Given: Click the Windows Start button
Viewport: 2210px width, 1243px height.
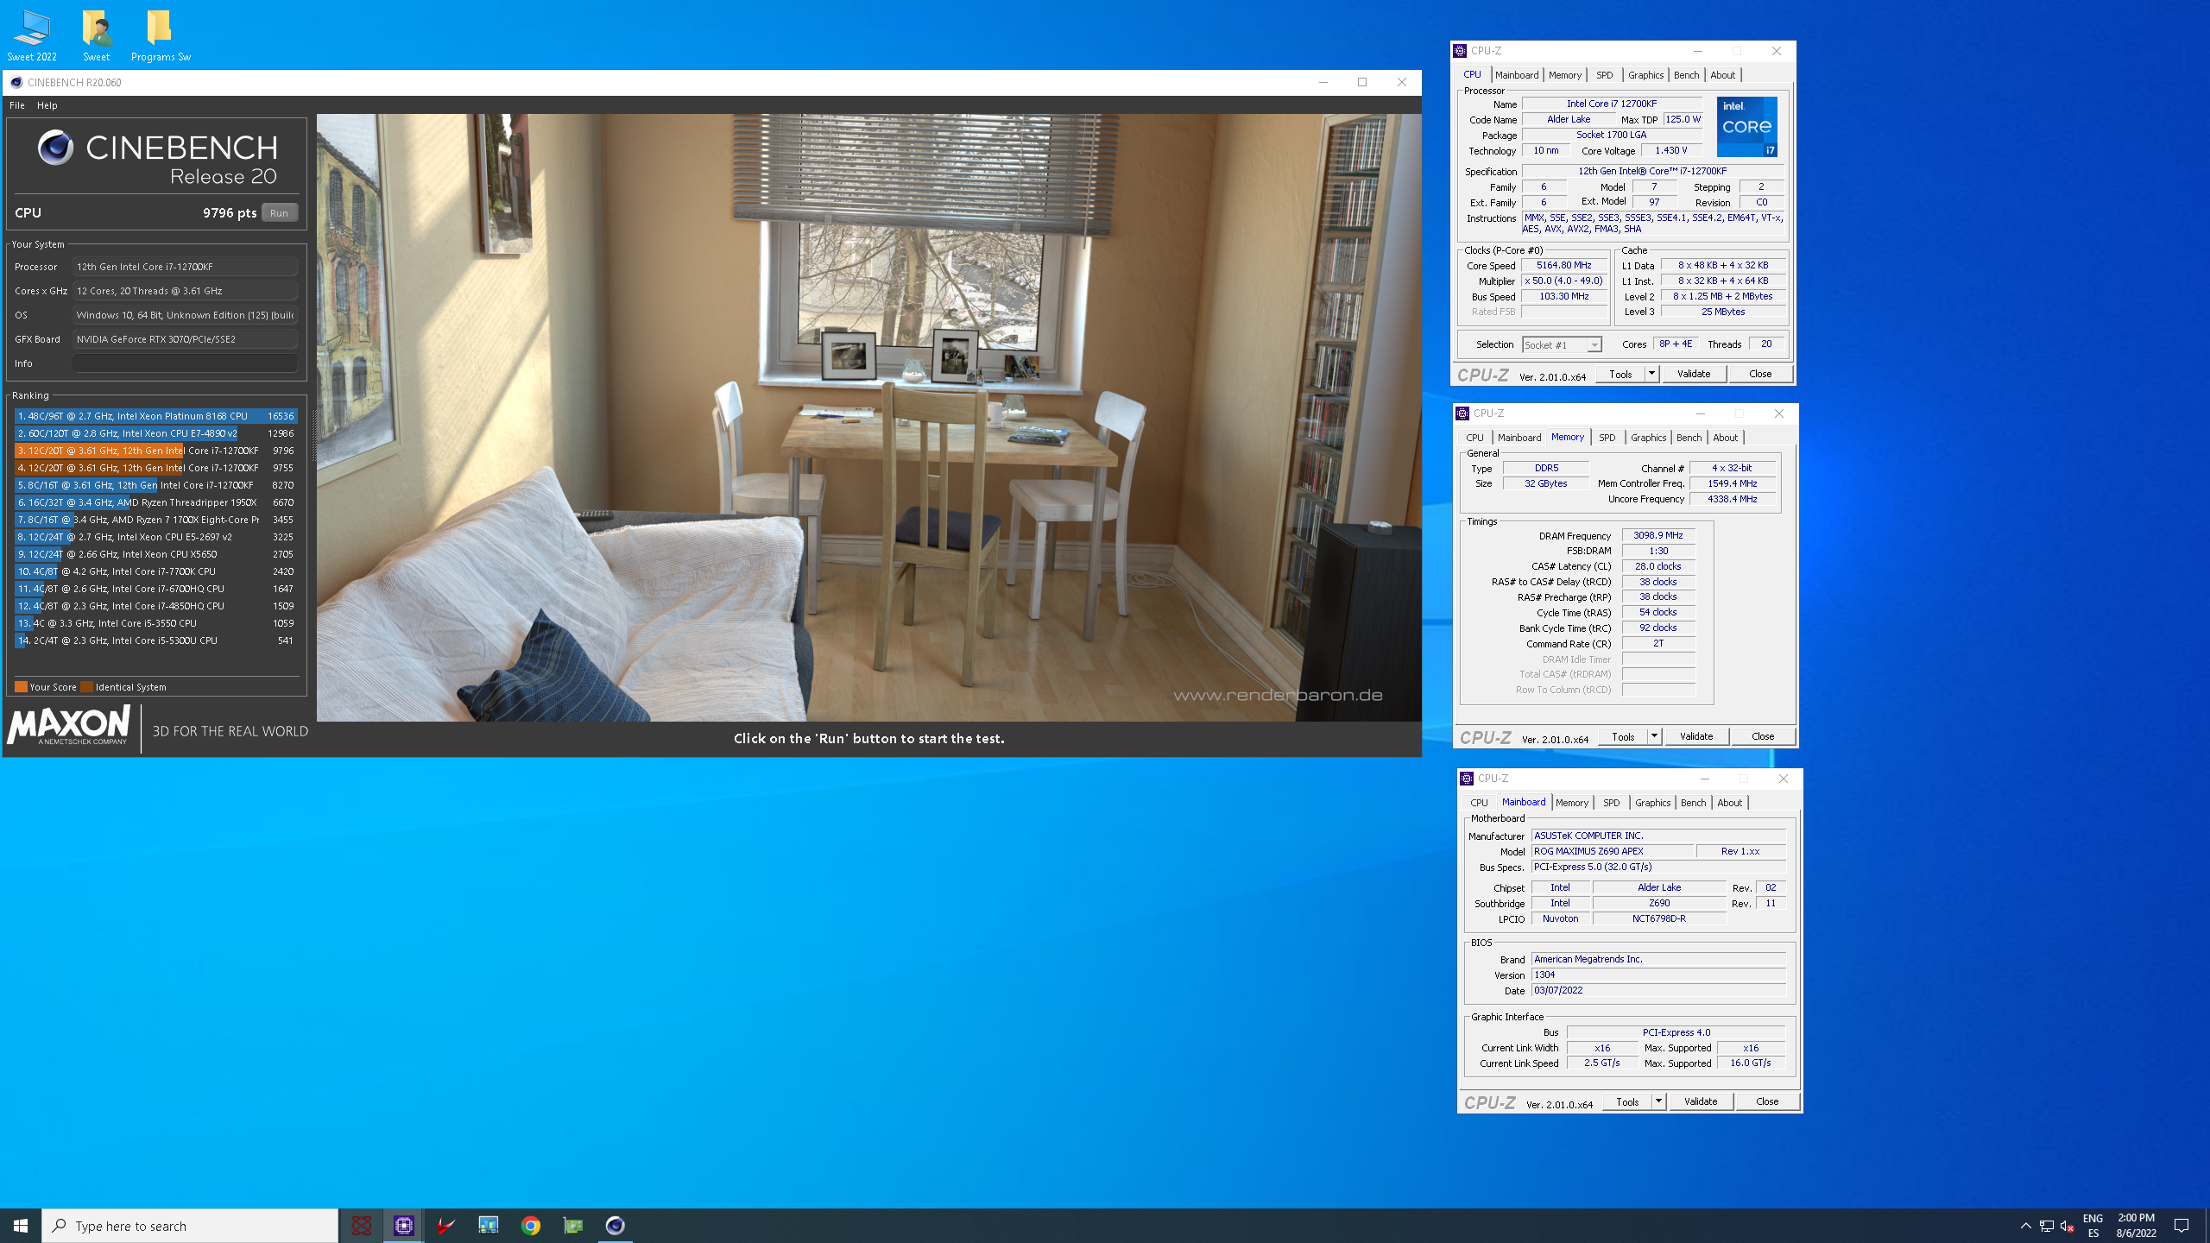Looking at the screenshot, I should point(21,1225).
